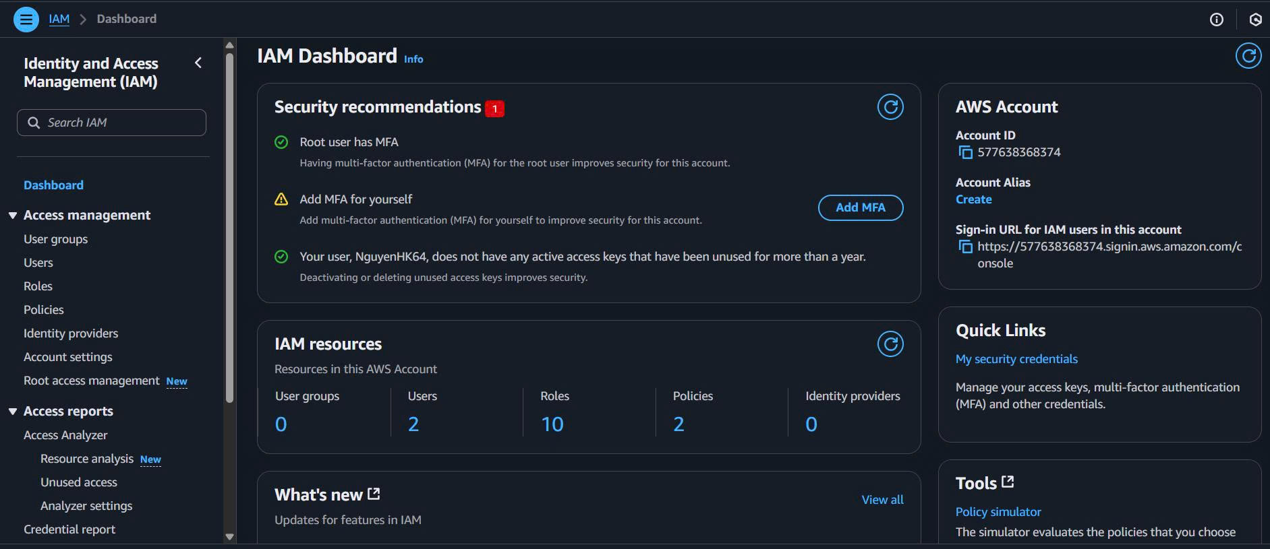This screenshot has height=549, width=1270.
Task: Create an Account Alias
Action: coord(973,199)
